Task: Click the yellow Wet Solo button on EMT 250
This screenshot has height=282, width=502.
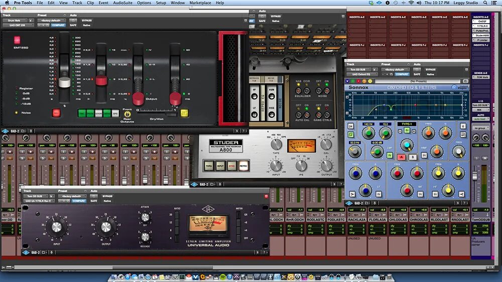Action: [184, 113]
